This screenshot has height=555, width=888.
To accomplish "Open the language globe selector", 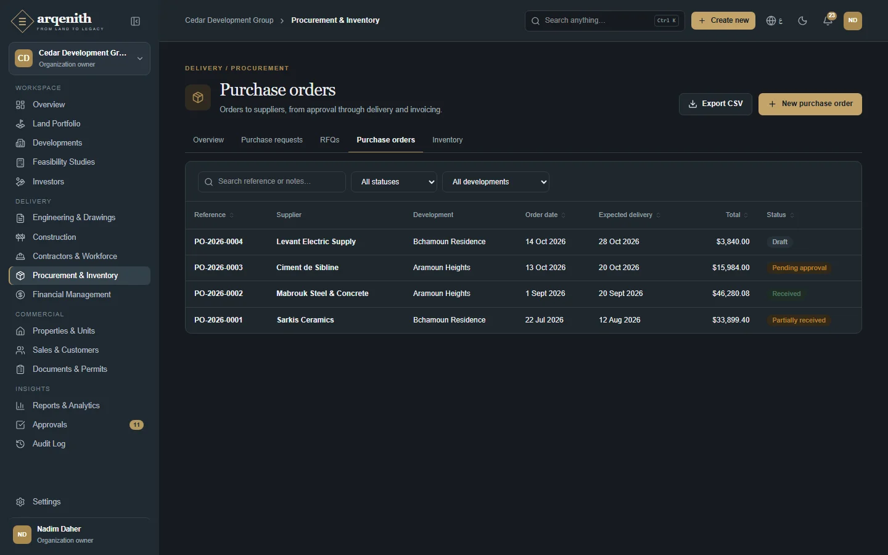I will click(x=775, y=21).
